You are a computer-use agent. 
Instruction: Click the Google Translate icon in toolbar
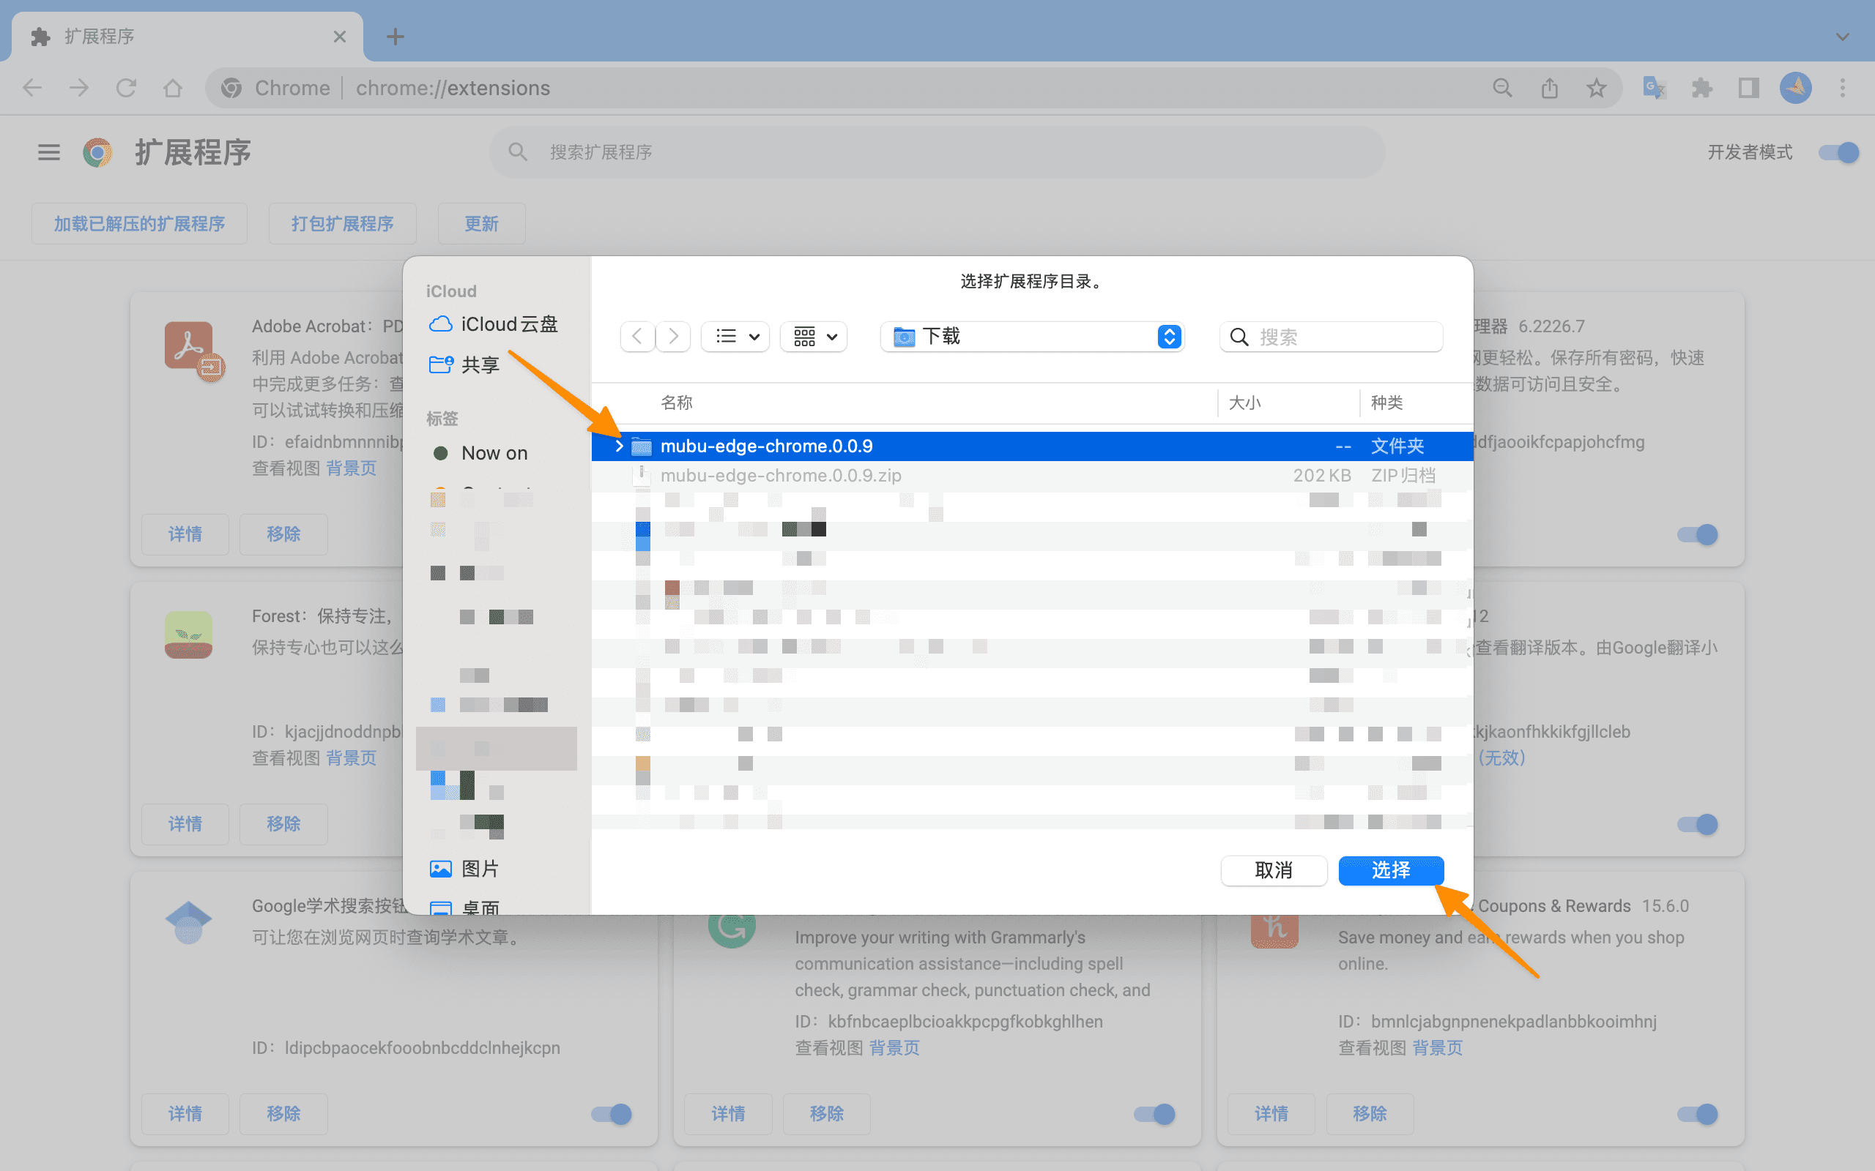point(1655,88)
